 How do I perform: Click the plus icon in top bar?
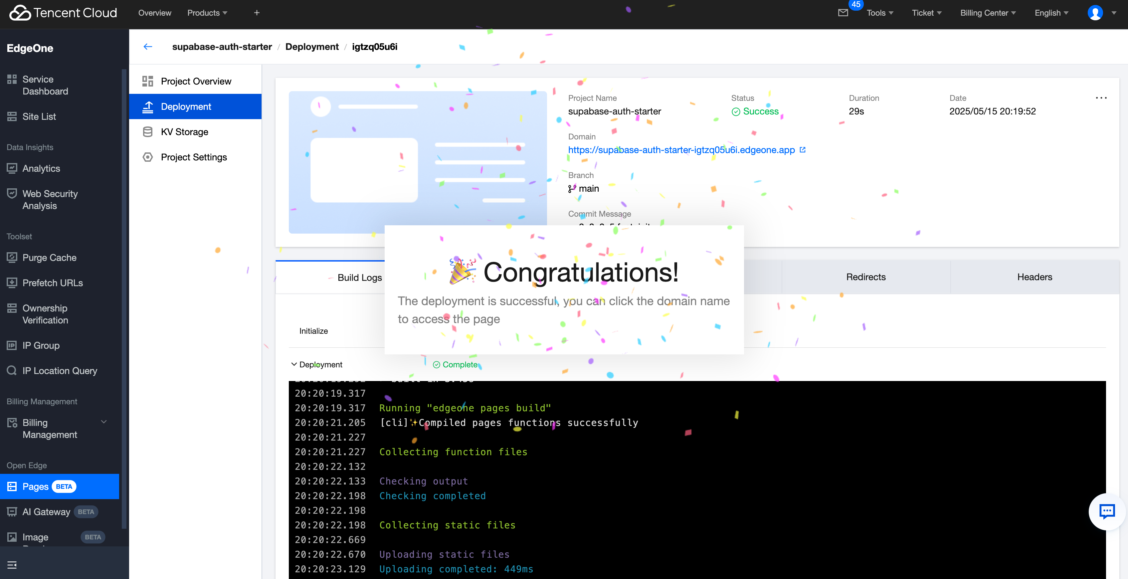pyautogui.click(x=257, y=13)
